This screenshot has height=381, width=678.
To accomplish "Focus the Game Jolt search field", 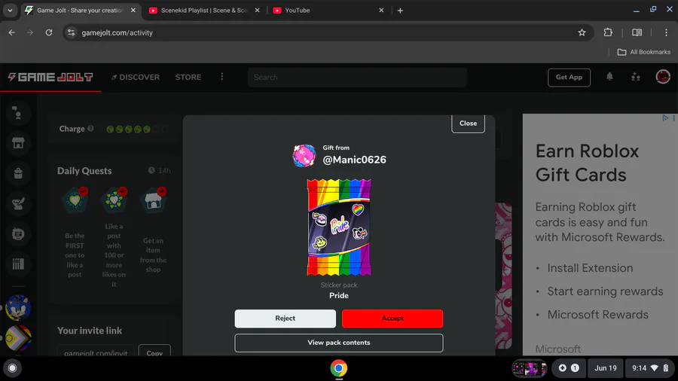I will tap(357, 78).
